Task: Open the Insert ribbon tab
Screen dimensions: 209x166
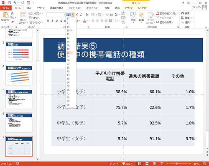Action: tap(29, 8)
